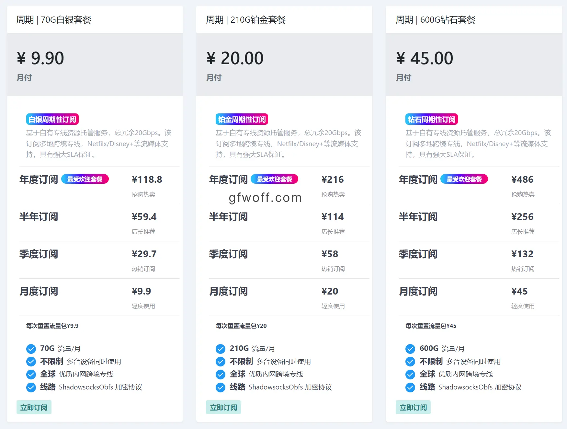
Task: Click 最受欢迎套餐 badge in the 钻石 card
Action: pyautogui.click(x=464, y=179)
